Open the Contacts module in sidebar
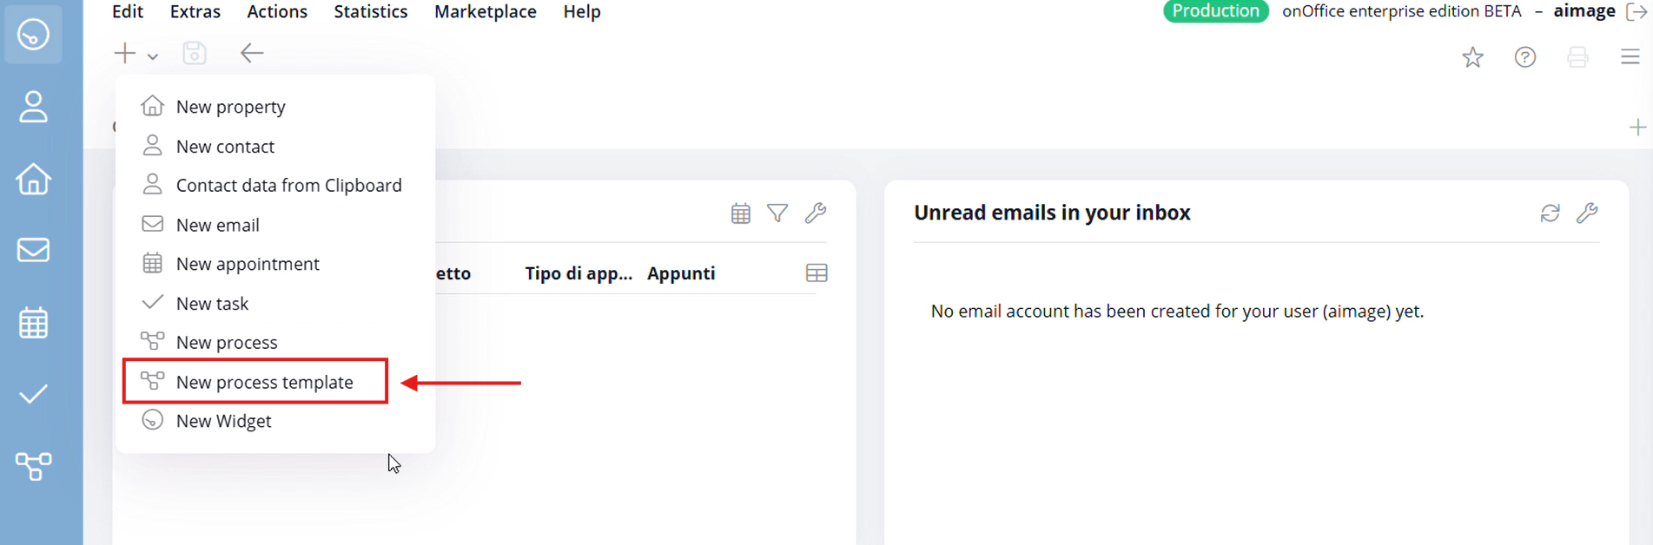This screenshot has width=1653, height=545. (x=33, y=107)
